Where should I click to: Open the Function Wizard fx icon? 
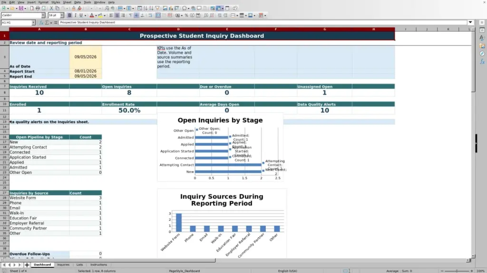pos(41,23)
